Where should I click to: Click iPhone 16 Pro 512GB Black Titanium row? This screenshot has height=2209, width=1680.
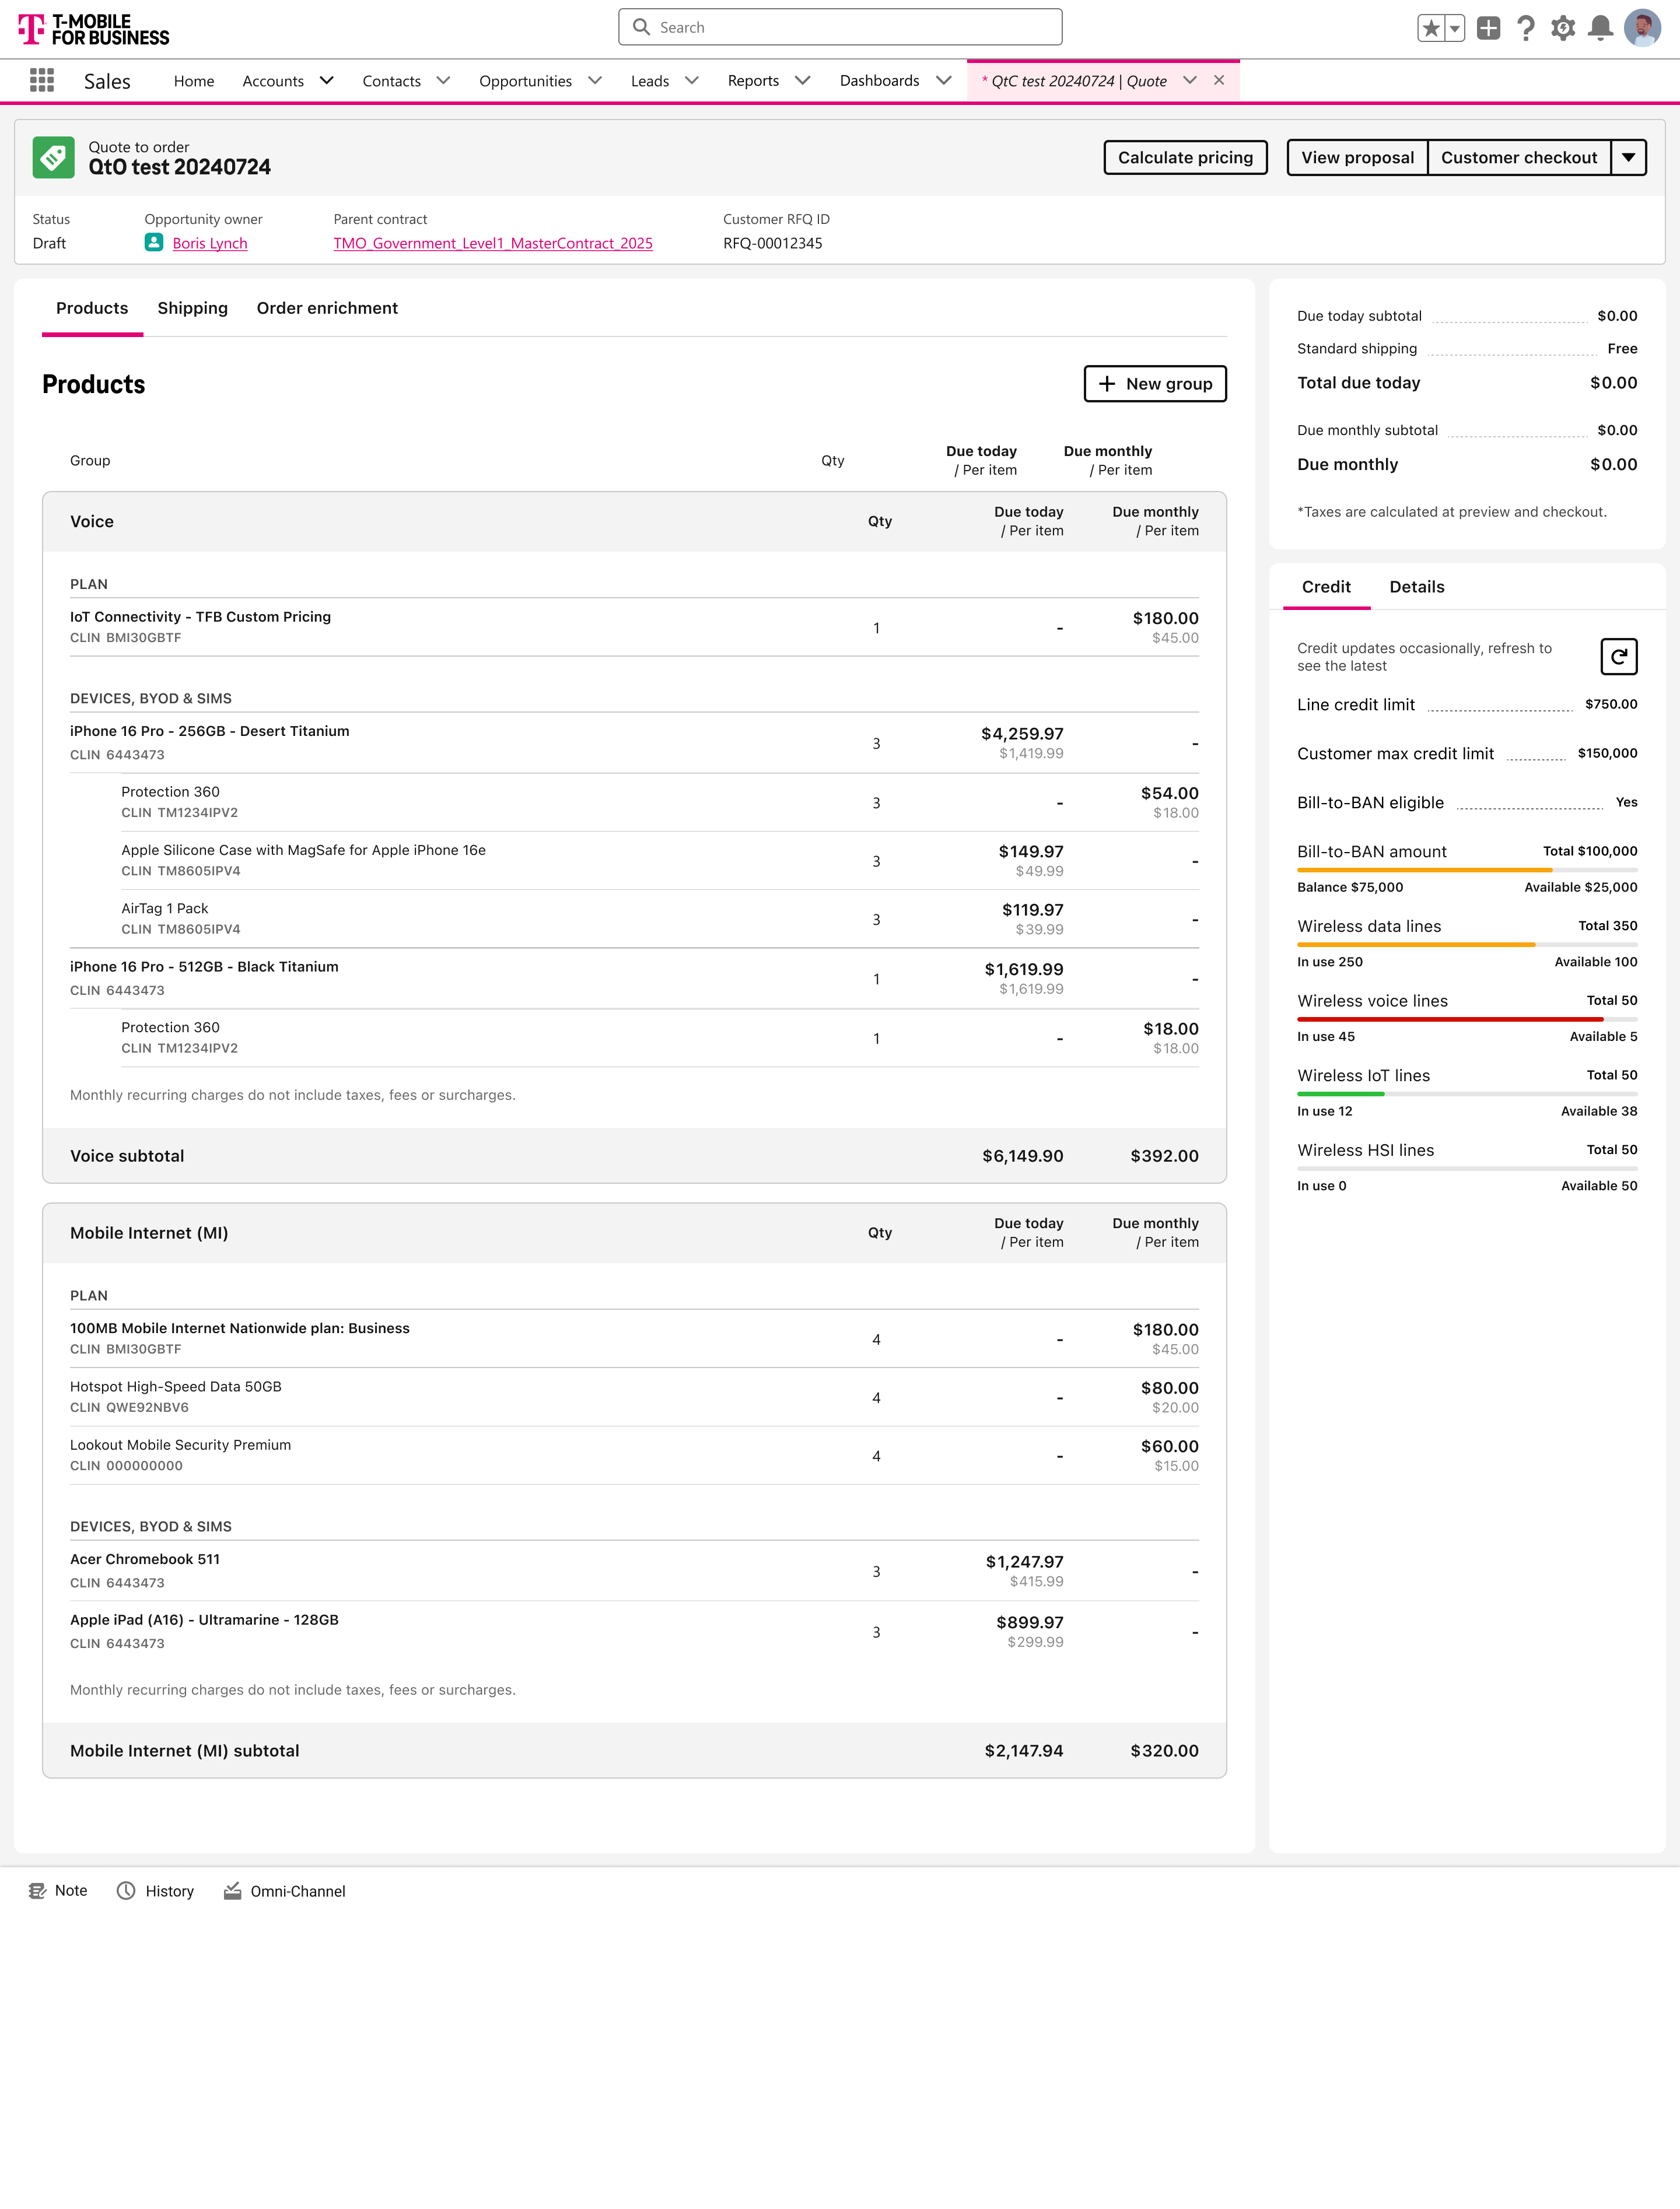634,979
